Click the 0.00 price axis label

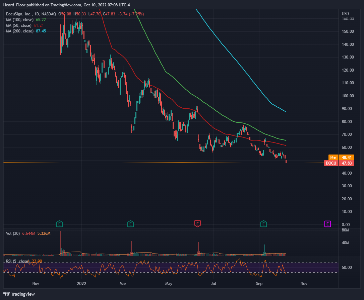[346, 224]
